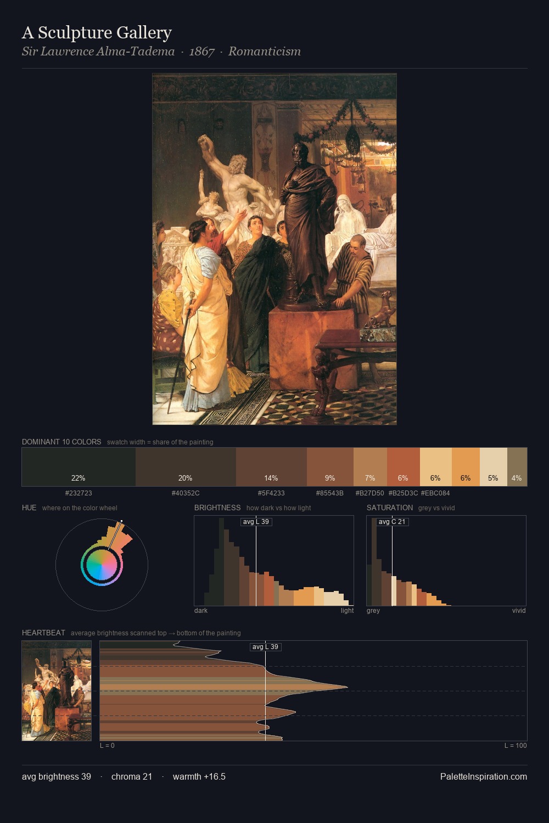Click the DOMINANT 10 COLORS heading
The height and width of the screenshot is (823, 549).
[61, 442]
